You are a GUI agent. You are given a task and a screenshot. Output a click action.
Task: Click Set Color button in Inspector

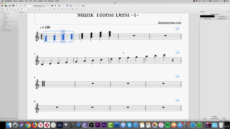tap(222, 16)
